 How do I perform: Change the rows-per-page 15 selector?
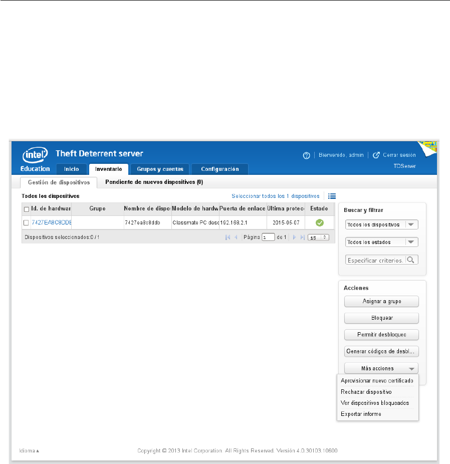point(318,238)
